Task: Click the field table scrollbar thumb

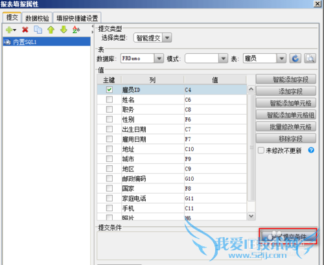Action: (251, 148)
